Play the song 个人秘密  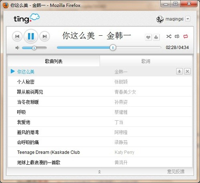pyautogui.click(x=26, y=82)
